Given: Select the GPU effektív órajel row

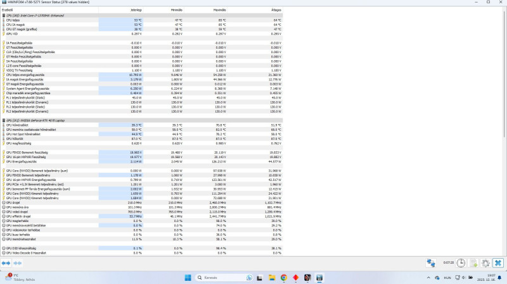Looking at the screenshot, I should tap(141, 216).
